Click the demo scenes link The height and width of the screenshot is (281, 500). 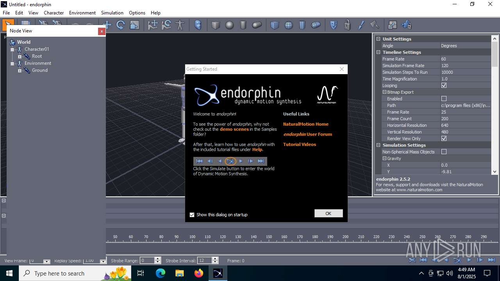tap(234, 129)
